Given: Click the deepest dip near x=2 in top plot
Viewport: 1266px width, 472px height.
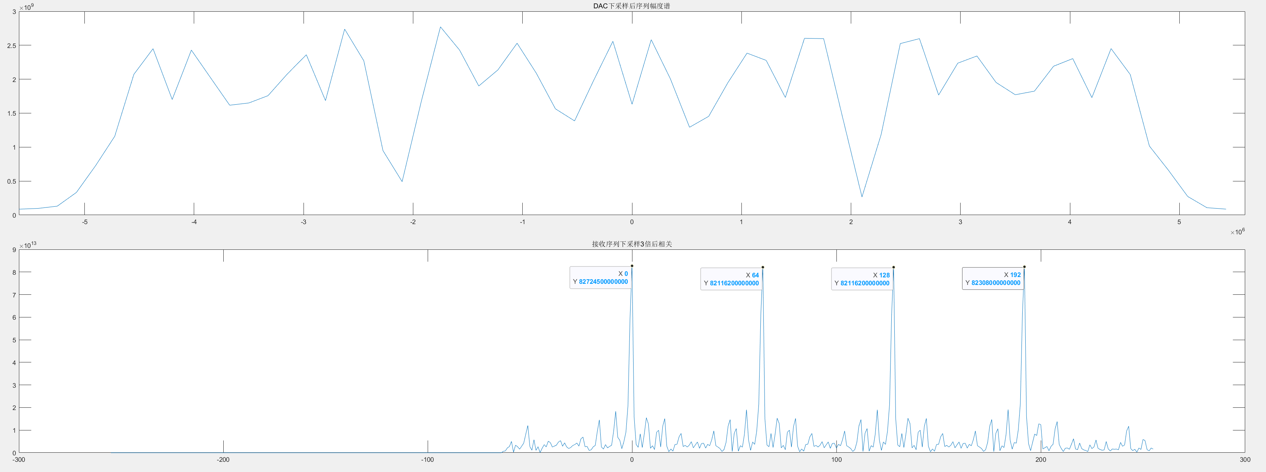Looking at the screenshot, I should coord(862,197).
